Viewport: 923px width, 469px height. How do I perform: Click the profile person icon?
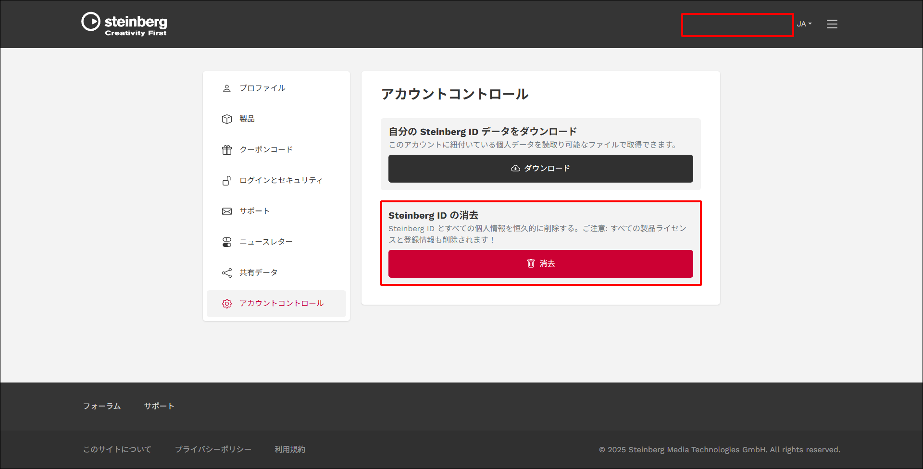pos(227,88)
